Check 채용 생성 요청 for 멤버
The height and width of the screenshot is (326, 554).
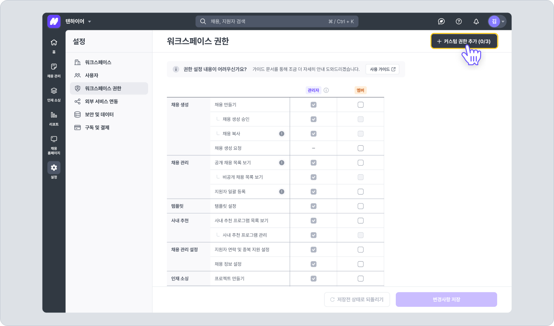(x=361, y=148)
